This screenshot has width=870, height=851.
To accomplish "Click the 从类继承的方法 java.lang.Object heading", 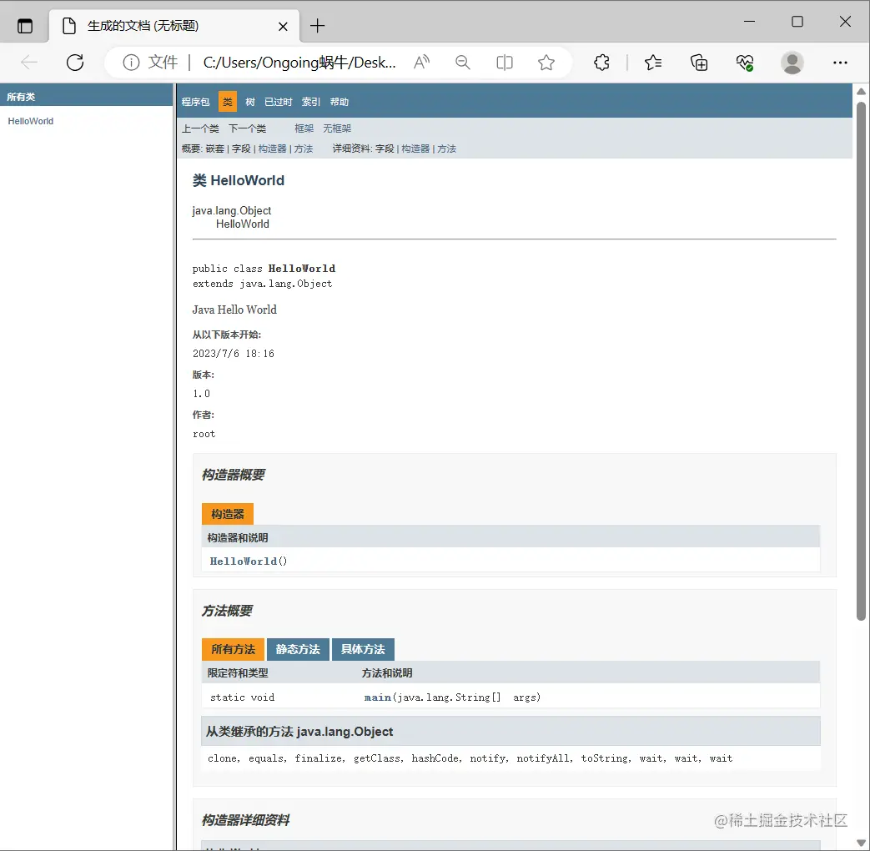I will tap(299, 731).
